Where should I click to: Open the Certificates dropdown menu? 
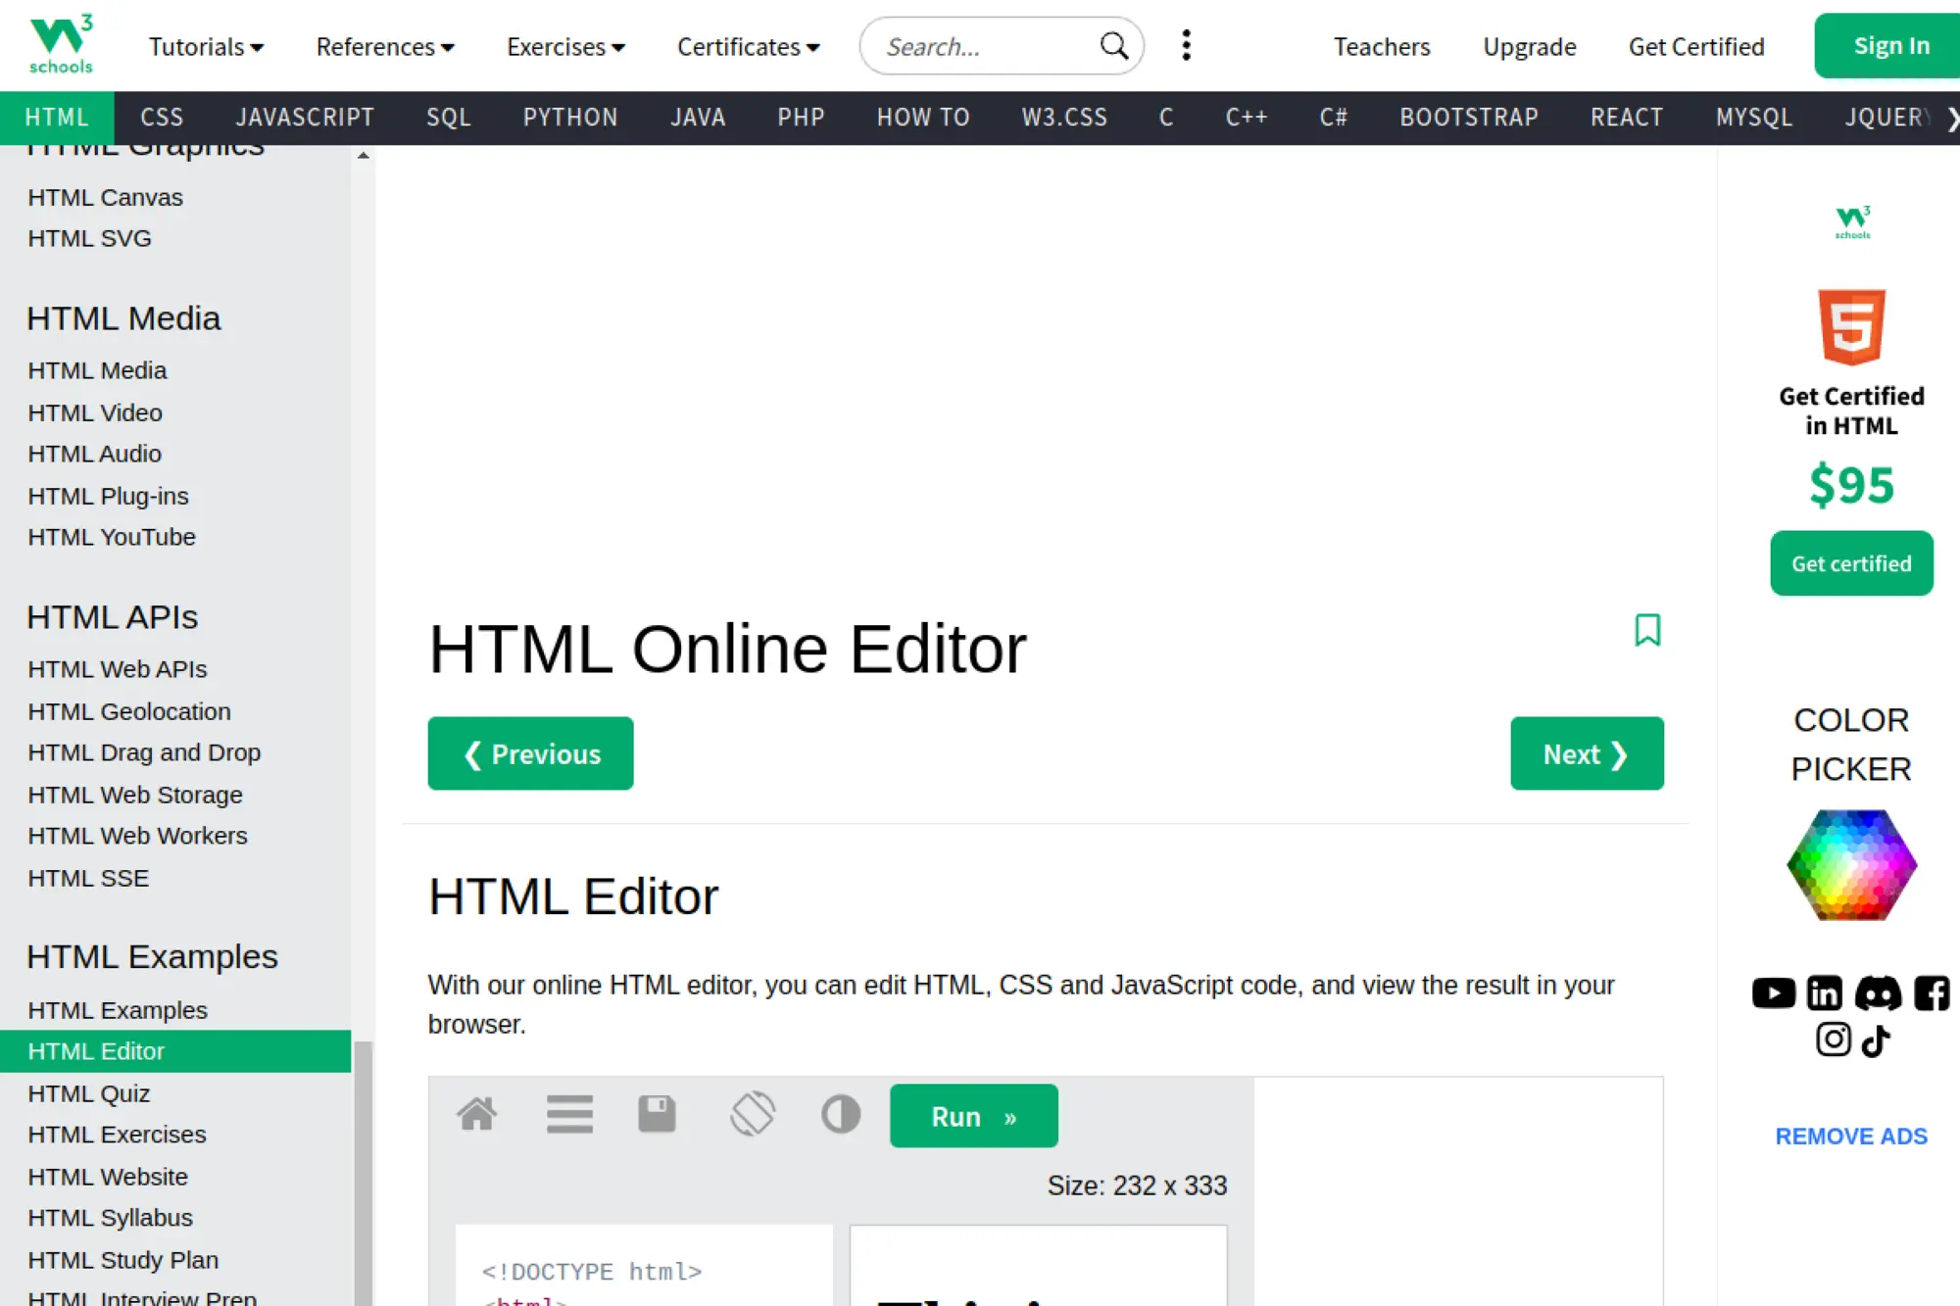tap(748, 46)
